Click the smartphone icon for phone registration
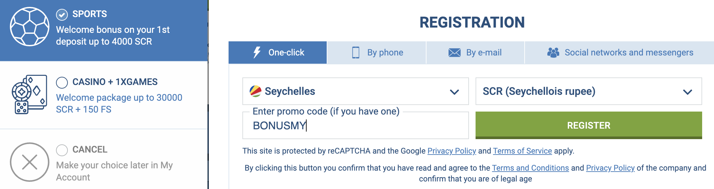This screenshot has width=714, height=189. point(356,52)
